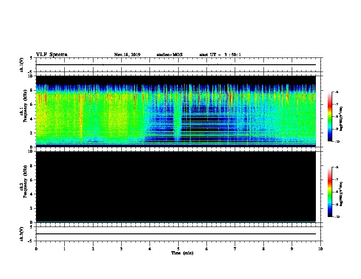Click inside the black ch.2 spectrogram panel
This screenshot has width=361, height=279.
(x=176, y=187)
